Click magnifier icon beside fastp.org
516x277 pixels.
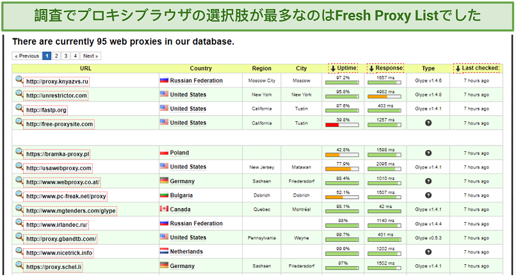19,108
